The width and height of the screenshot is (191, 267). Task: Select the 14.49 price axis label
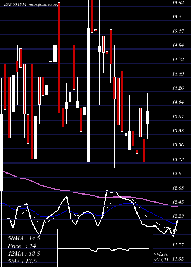click(178, 74)
